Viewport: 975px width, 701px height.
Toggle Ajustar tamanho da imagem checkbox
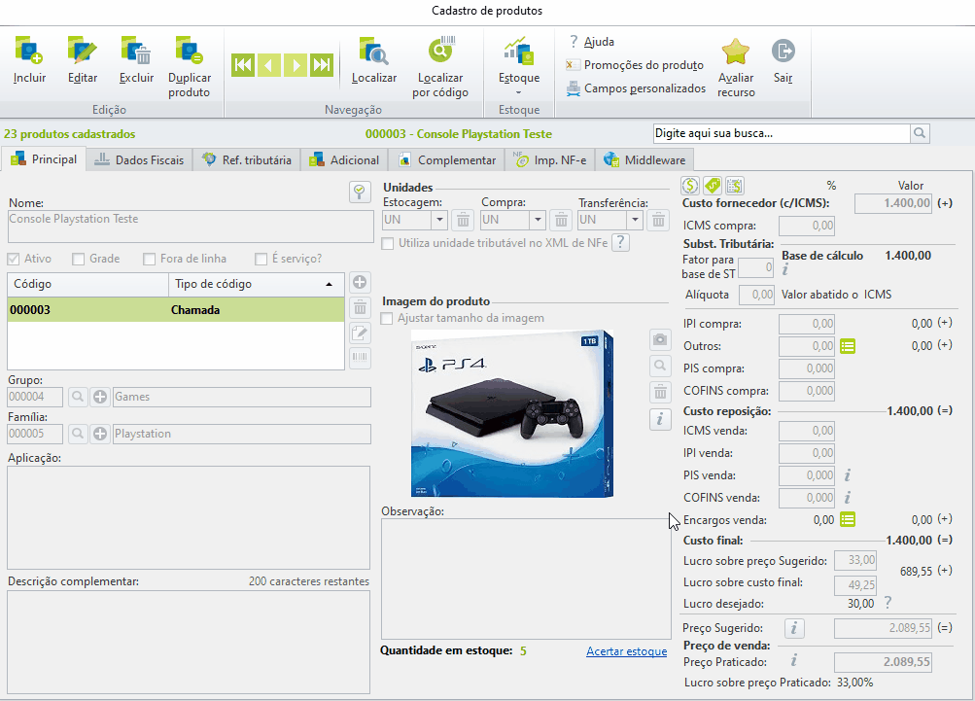(387, 319)
